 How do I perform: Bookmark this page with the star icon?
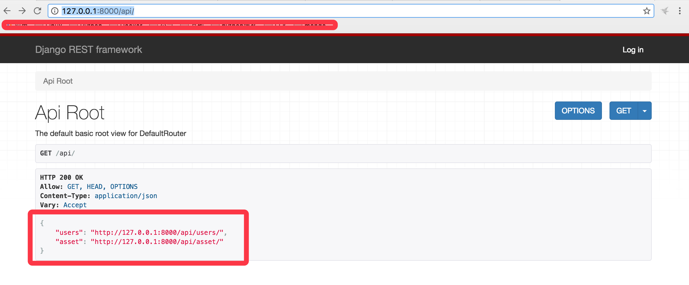(x=647, y=11)
